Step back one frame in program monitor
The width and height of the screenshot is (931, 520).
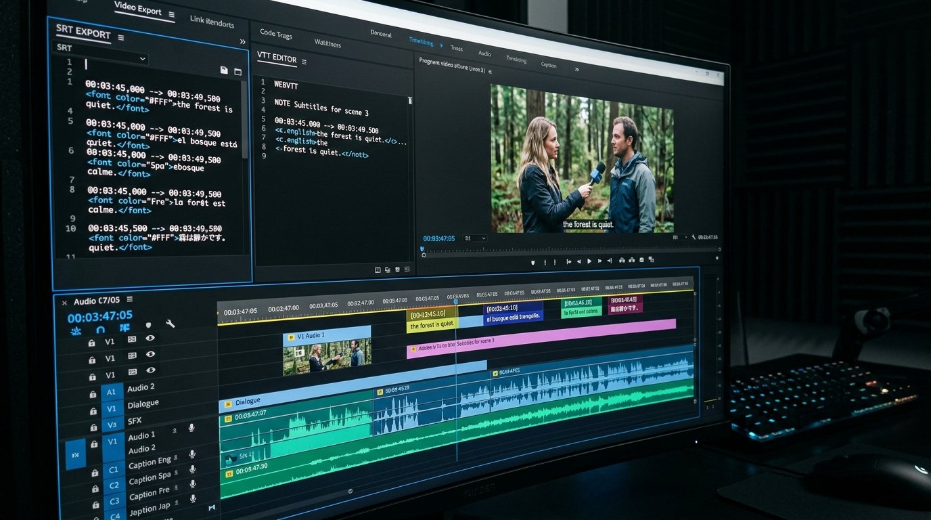tap(579, 261)
